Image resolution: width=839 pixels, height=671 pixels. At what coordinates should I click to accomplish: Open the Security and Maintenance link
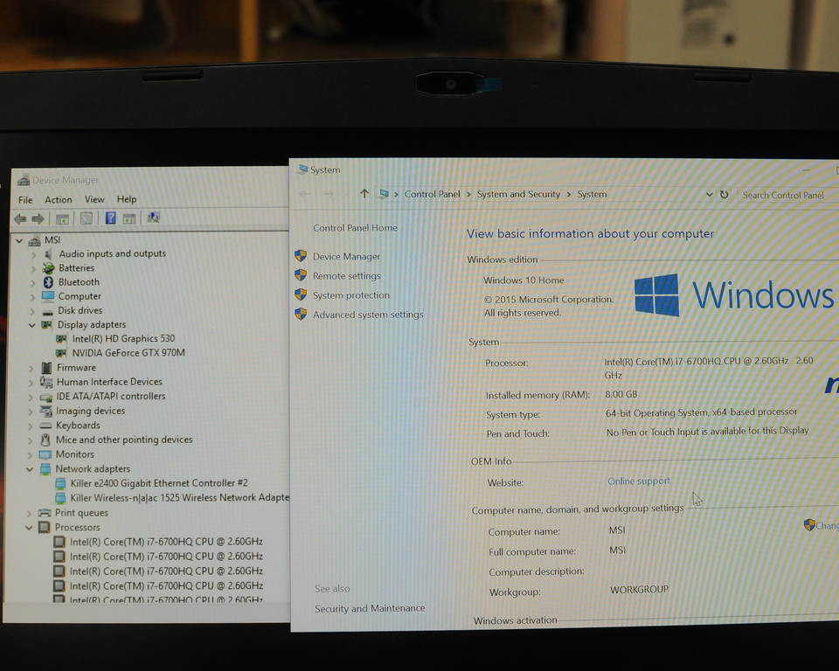click(370, 608)
